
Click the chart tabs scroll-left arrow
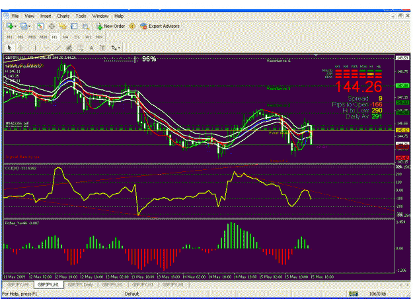tap(401, 284)
